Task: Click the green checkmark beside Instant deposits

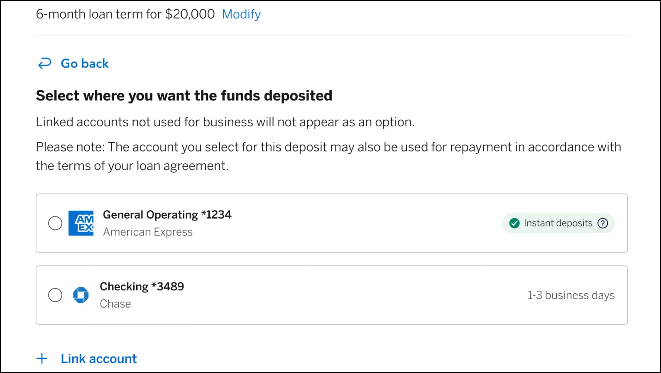Action: click(514, 223)
